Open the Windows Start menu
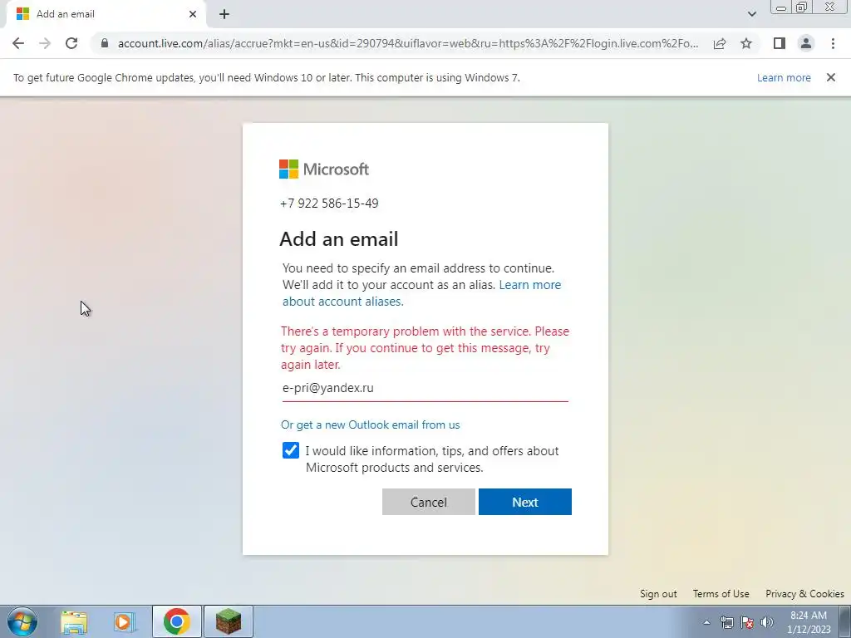 (22, 621)
